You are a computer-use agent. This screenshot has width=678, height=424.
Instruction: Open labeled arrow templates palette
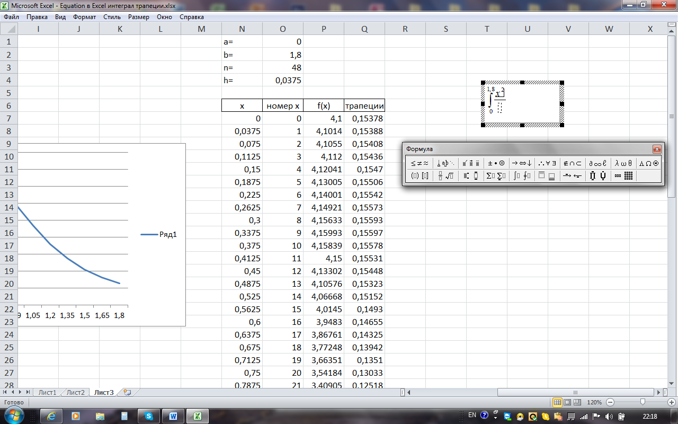point(573,176)
